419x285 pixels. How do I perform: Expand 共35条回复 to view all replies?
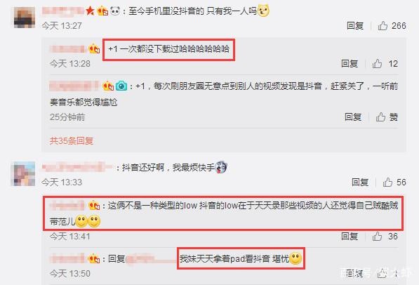(72, 140)
